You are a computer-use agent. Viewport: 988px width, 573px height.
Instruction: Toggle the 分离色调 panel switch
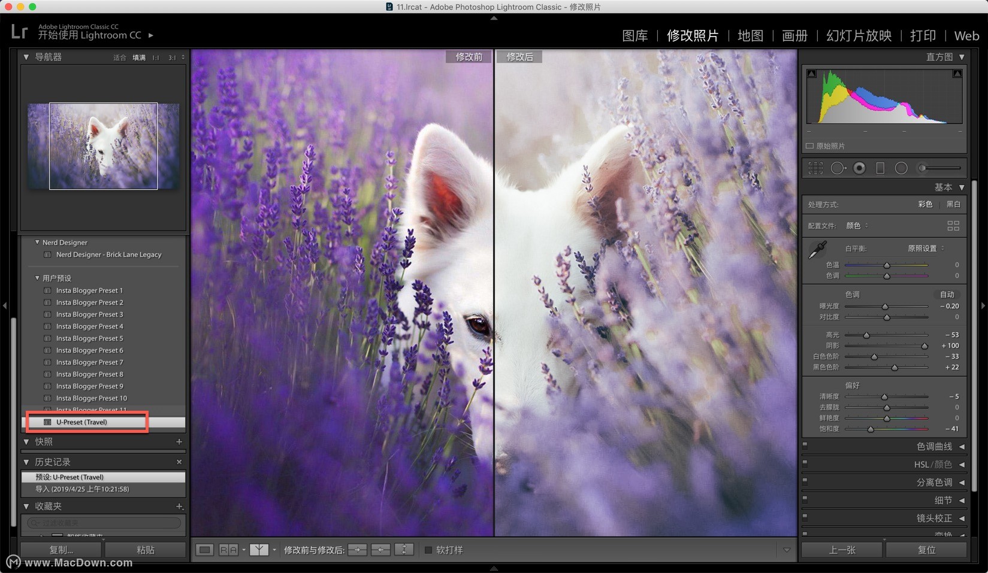[805, 481]
